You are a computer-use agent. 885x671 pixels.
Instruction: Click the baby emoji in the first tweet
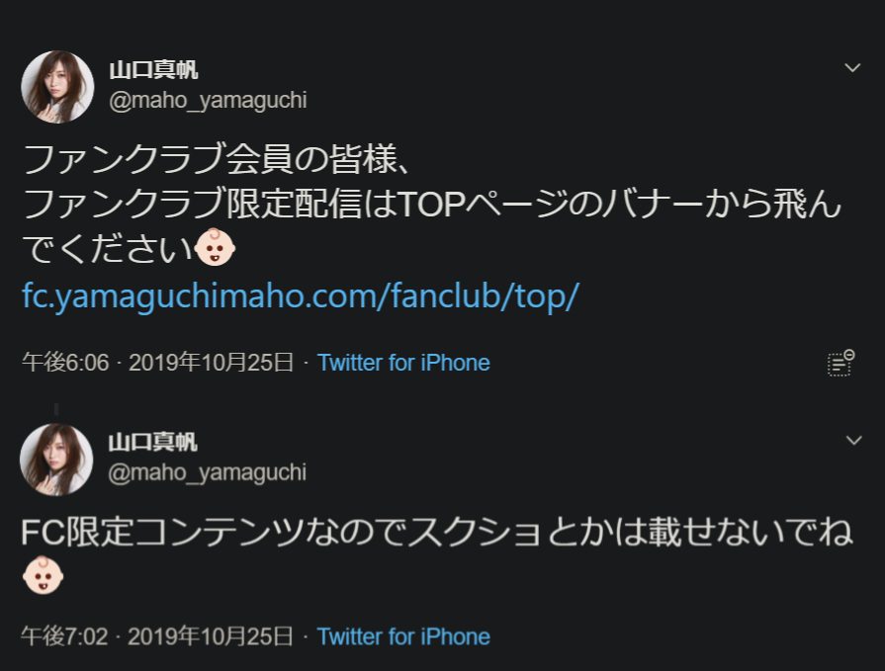pos(217,249)
